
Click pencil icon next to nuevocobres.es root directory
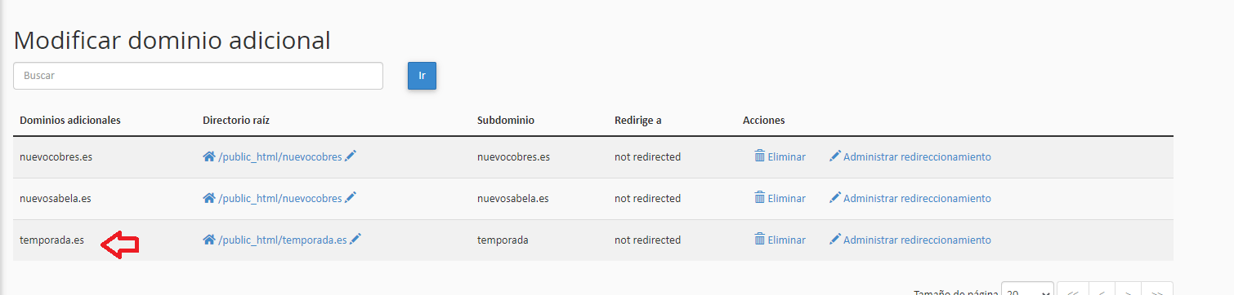[351, 156]
